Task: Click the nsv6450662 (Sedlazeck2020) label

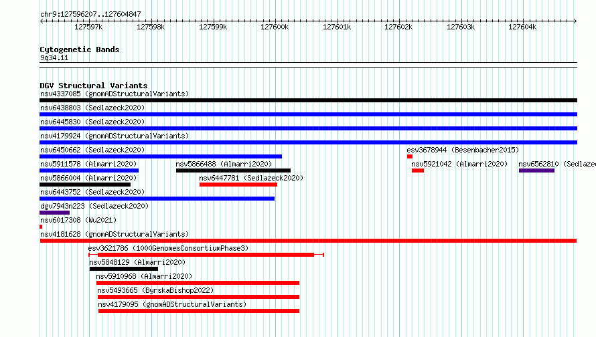Action: click(x=92, y=150)
